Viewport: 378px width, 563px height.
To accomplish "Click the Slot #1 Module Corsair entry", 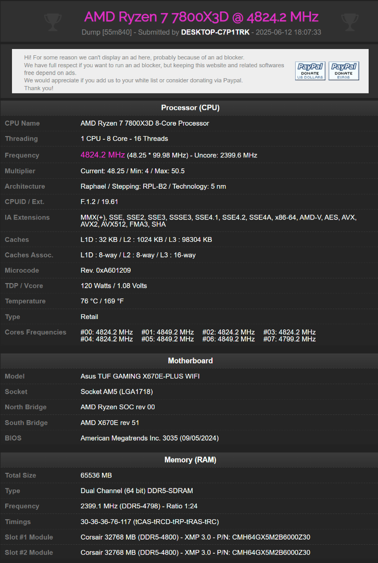I will tap(195, 537).
